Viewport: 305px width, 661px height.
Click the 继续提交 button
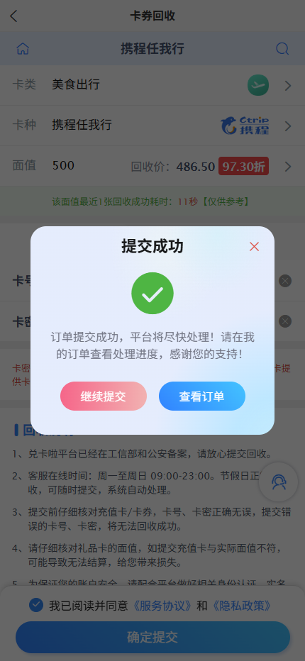coord(104,396)
